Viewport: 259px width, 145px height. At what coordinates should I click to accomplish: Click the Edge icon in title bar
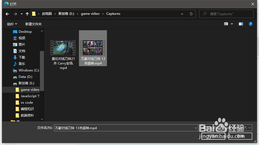click(6, 4)
